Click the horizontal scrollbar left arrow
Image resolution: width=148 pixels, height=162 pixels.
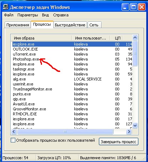pos(14,132)
